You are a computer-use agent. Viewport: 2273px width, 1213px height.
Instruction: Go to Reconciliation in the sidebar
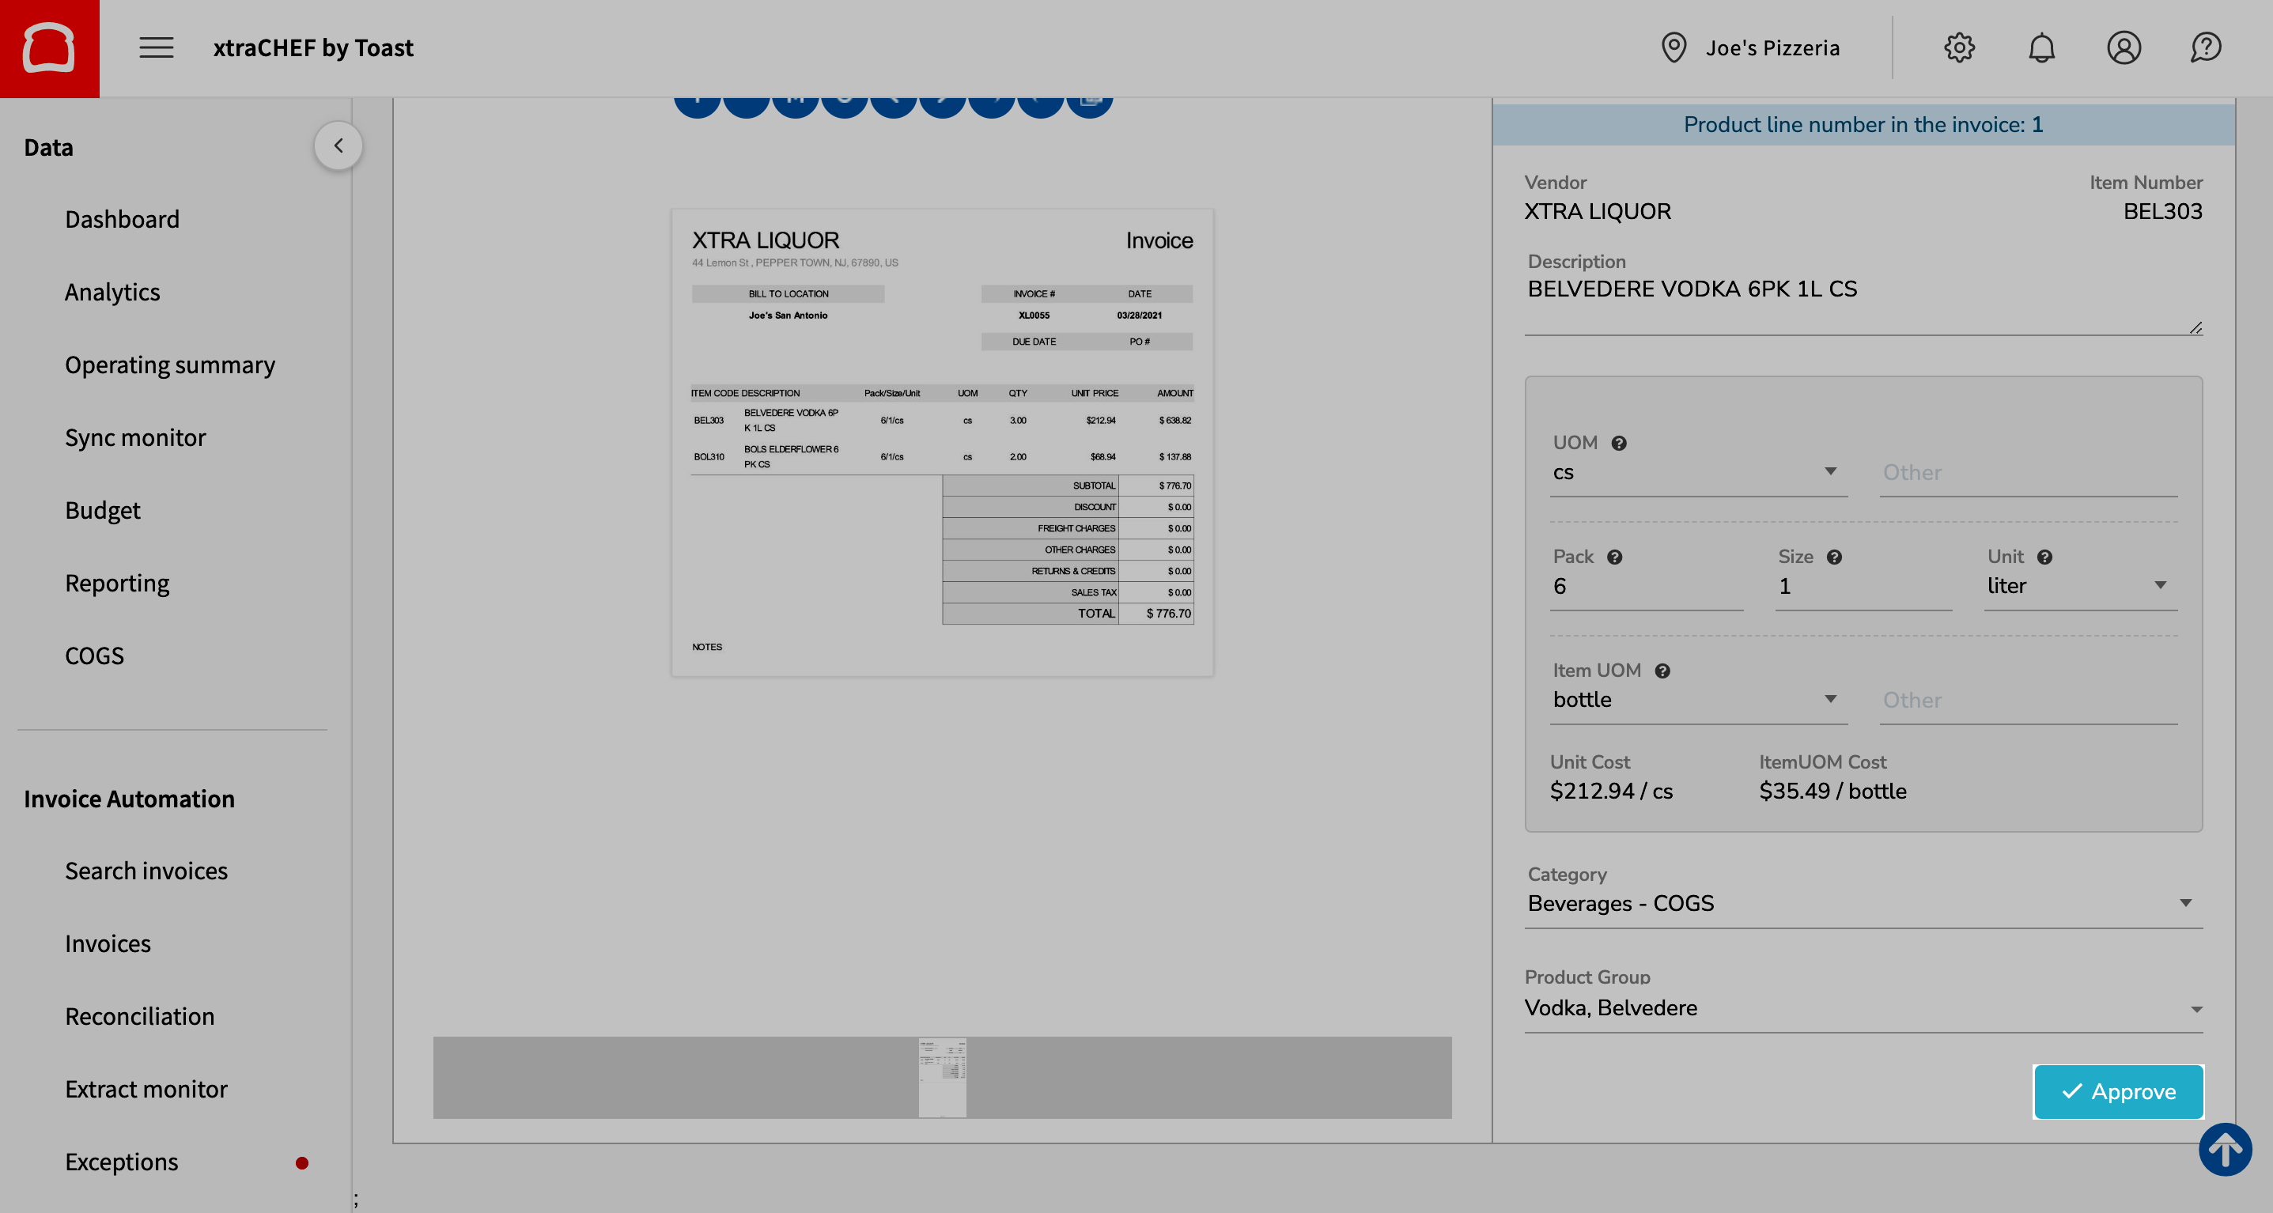[x=139, y=1016]
